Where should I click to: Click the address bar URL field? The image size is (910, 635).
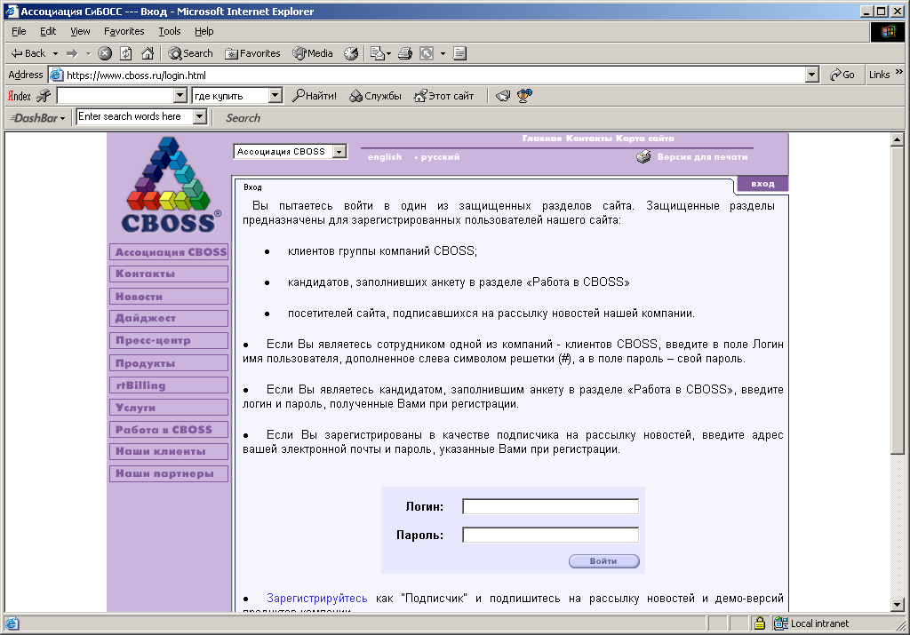[x=427, y=75]
